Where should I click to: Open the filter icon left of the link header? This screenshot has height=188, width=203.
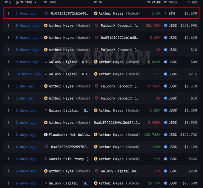(6, 2)
